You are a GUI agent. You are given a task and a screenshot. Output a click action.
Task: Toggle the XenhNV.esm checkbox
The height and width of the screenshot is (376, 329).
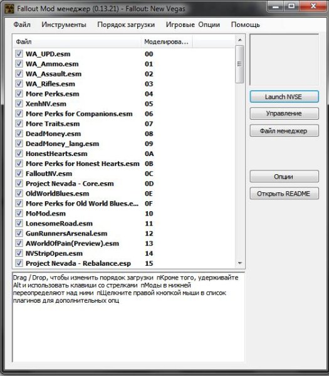[19, 103]
